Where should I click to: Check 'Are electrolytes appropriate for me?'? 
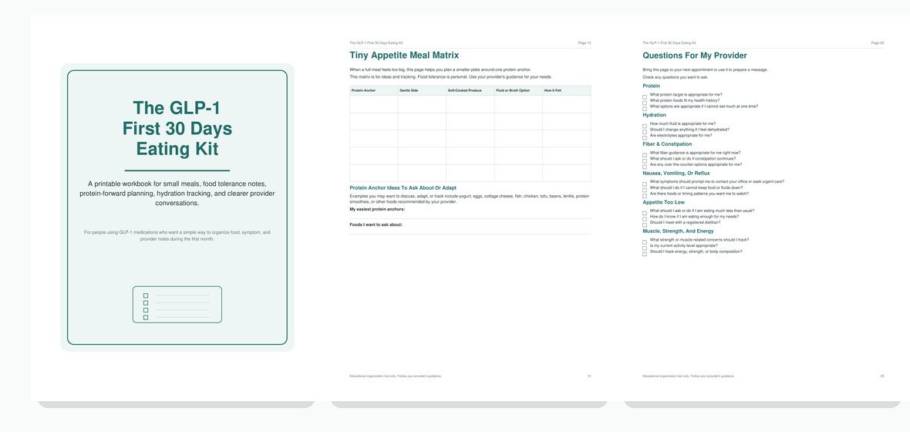click(645, 137)
